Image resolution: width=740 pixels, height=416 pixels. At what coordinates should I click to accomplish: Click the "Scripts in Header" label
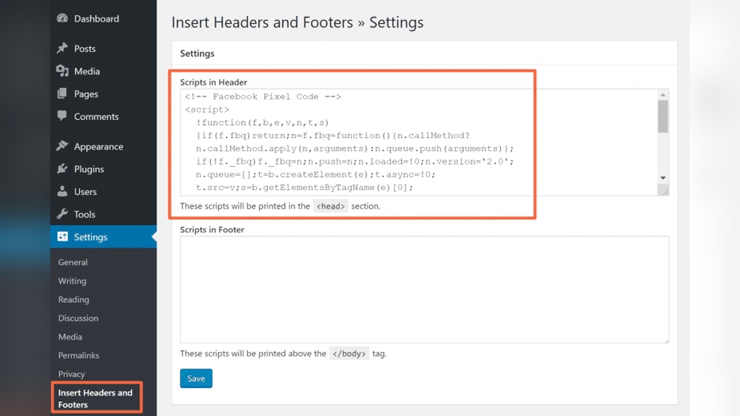point(213,82)
